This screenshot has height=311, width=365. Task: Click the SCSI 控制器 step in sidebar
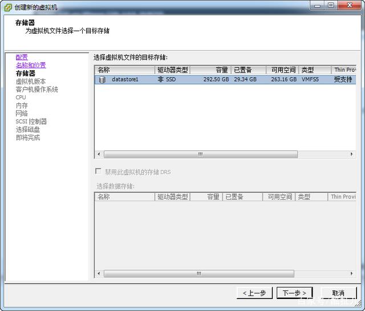pos(31,122)
